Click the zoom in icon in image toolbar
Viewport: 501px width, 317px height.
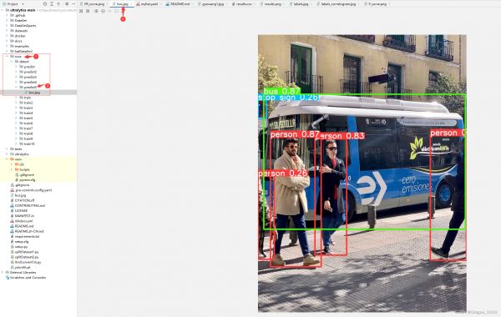pyautogui.click(x=96, y=11)
